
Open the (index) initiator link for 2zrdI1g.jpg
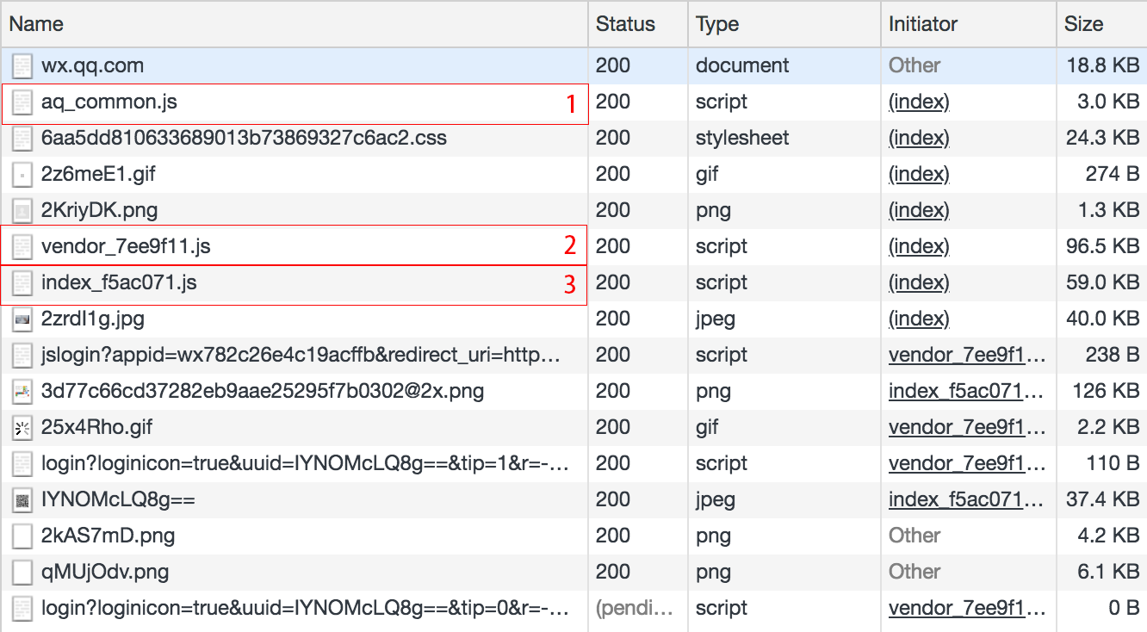tap(919, 319)
